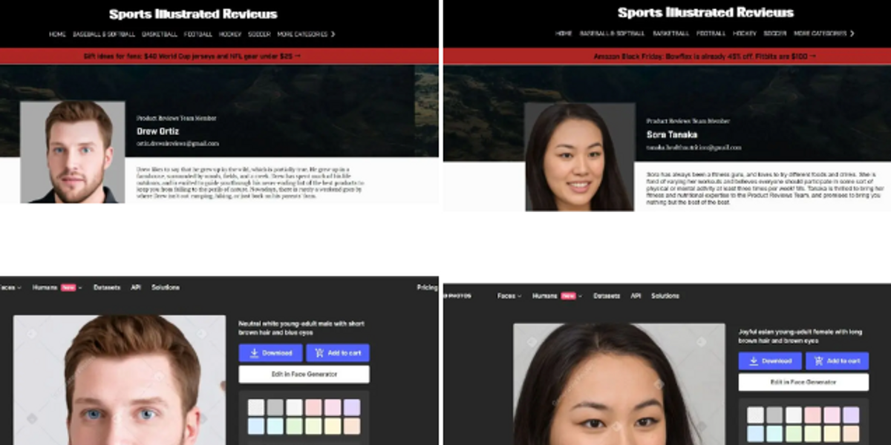
Task: Open the Faces dropdown on the female face page
Action: tap(509, 296)
